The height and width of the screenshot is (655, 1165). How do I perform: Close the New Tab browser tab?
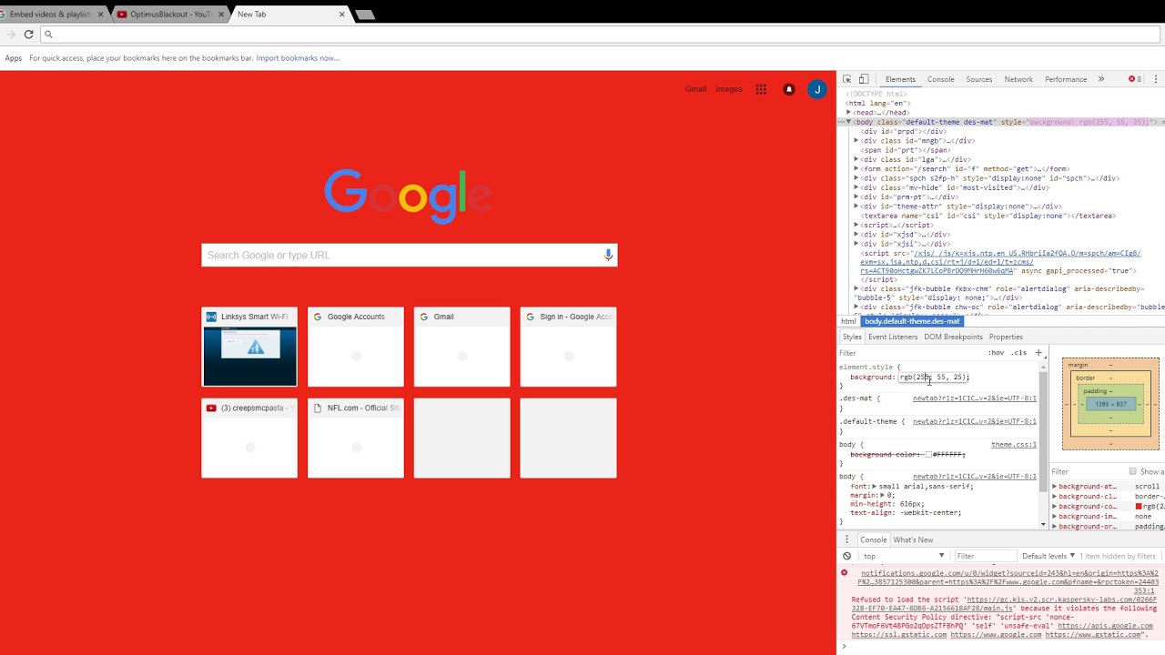coord(342,15)
